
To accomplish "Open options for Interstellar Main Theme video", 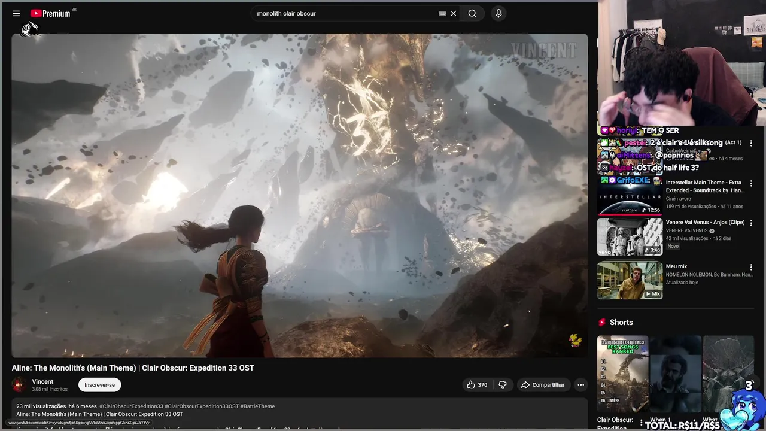I will tap(751, 184).
